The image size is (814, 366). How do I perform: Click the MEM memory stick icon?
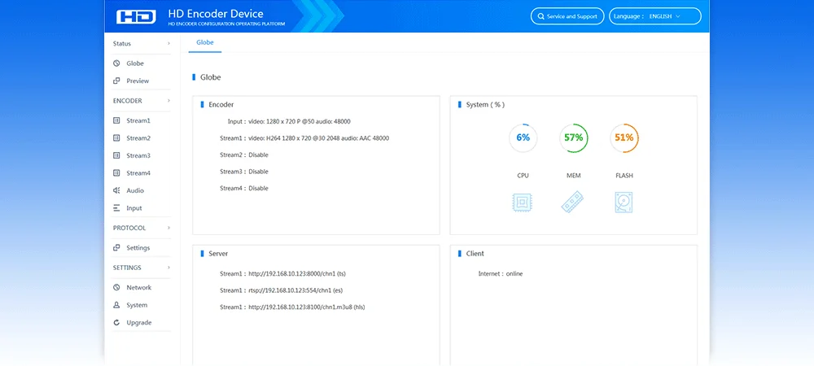pyautogui.click(x=573, y=203)
